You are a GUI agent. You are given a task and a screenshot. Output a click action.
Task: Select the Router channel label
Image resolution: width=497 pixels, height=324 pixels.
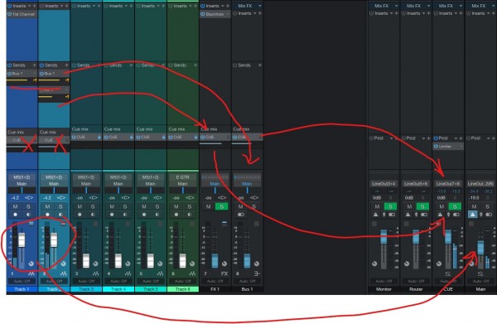[x=416, y=289]
